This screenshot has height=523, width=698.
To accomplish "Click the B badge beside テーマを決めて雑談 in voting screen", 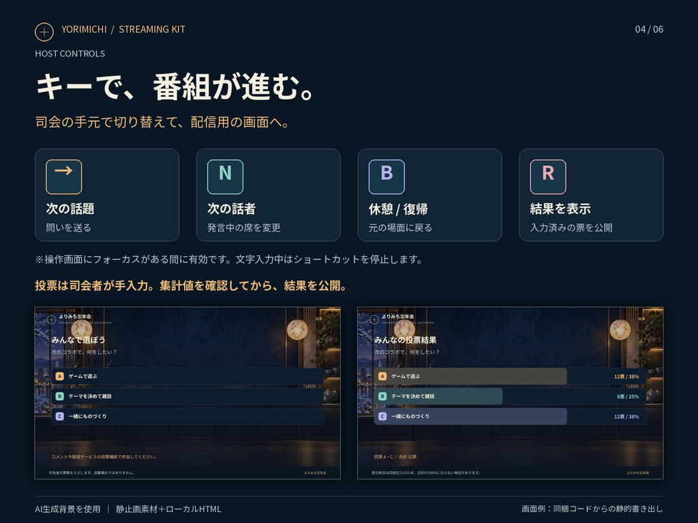I will pos(60,396).
